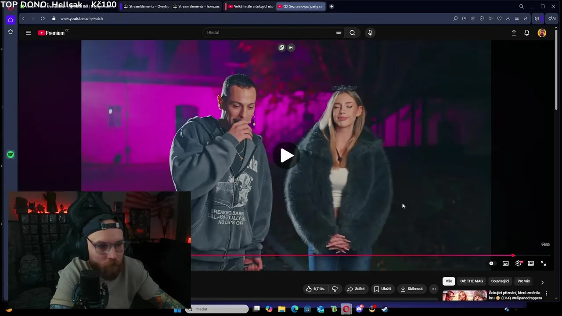Open Spotify in the Opera sidebar

(11, 154)
